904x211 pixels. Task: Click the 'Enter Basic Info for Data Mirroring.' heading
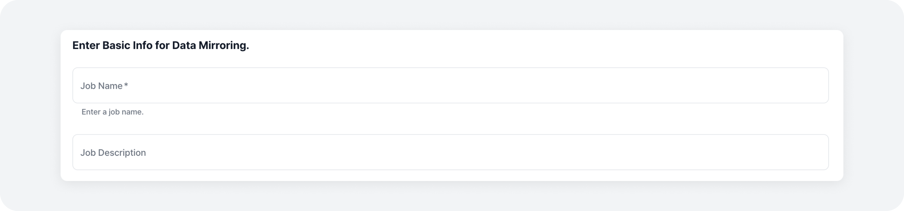point(160,46)
